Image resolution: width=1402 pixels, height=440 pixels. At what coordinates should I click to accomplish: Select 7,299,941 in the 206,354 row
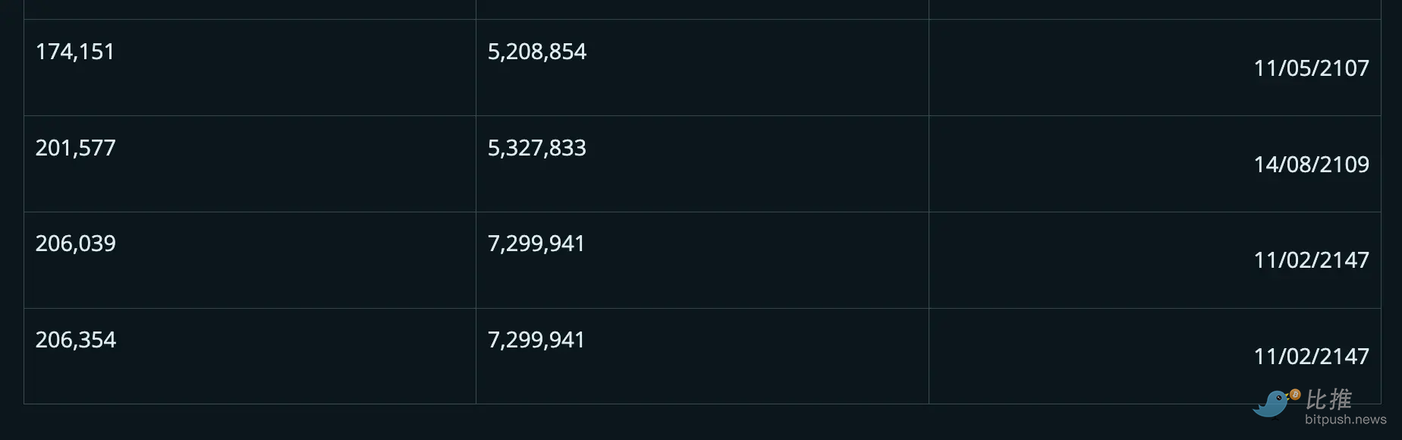tap(536, 340)
